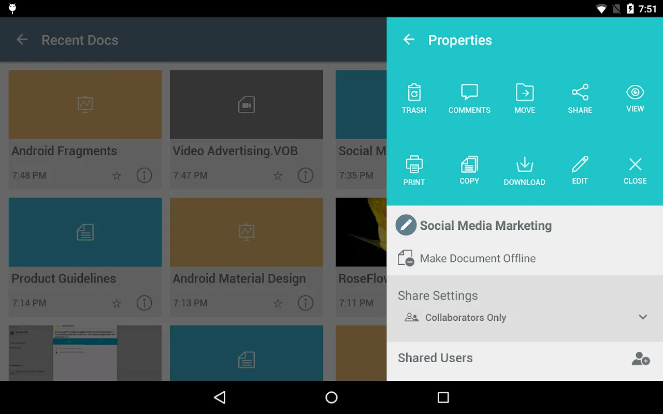
Task: Star the Android Fragments document
Action: (117, 176)
